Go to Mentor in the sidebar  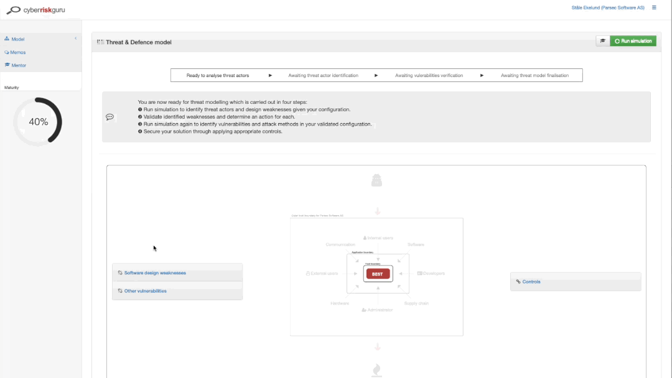[18, 65]
